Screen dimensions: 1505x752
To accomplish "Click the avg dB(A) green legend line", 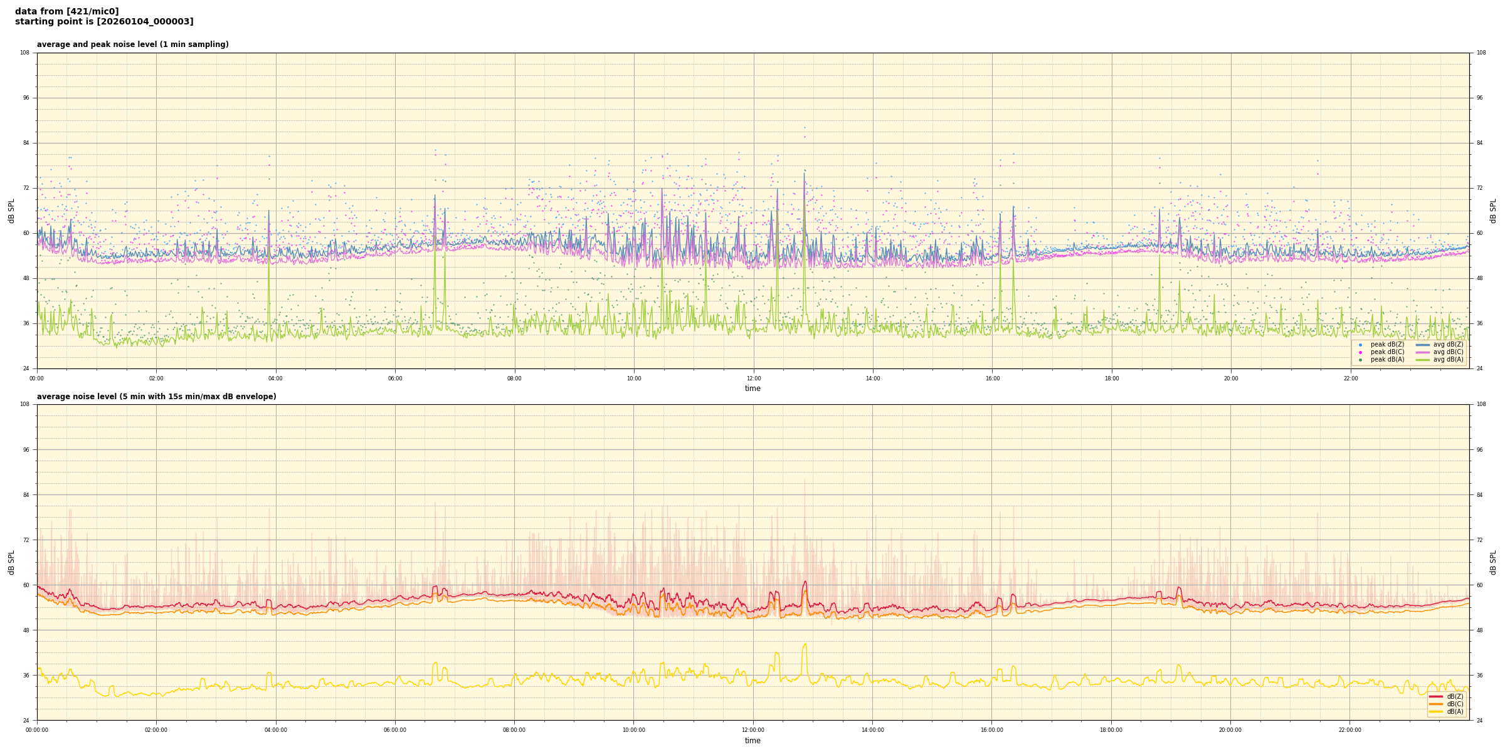I will click(x=1422, y=360).
